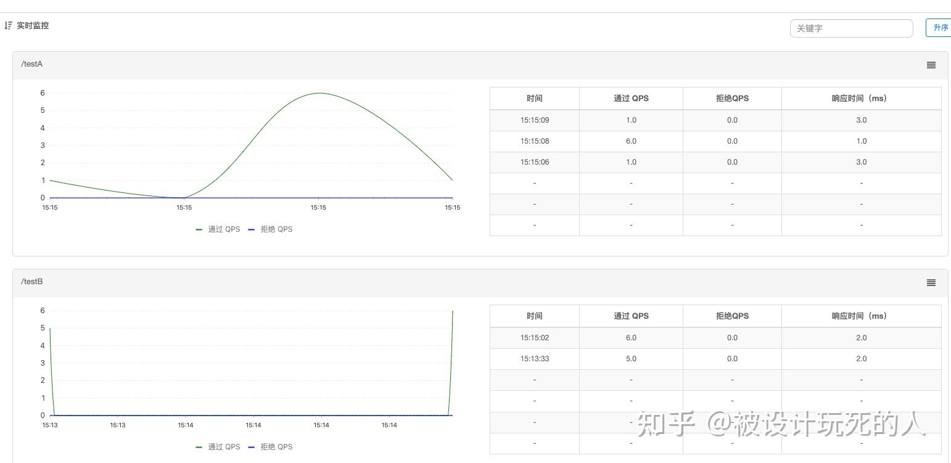Click the 升序 ascending sort button

(x=940, y=27)
